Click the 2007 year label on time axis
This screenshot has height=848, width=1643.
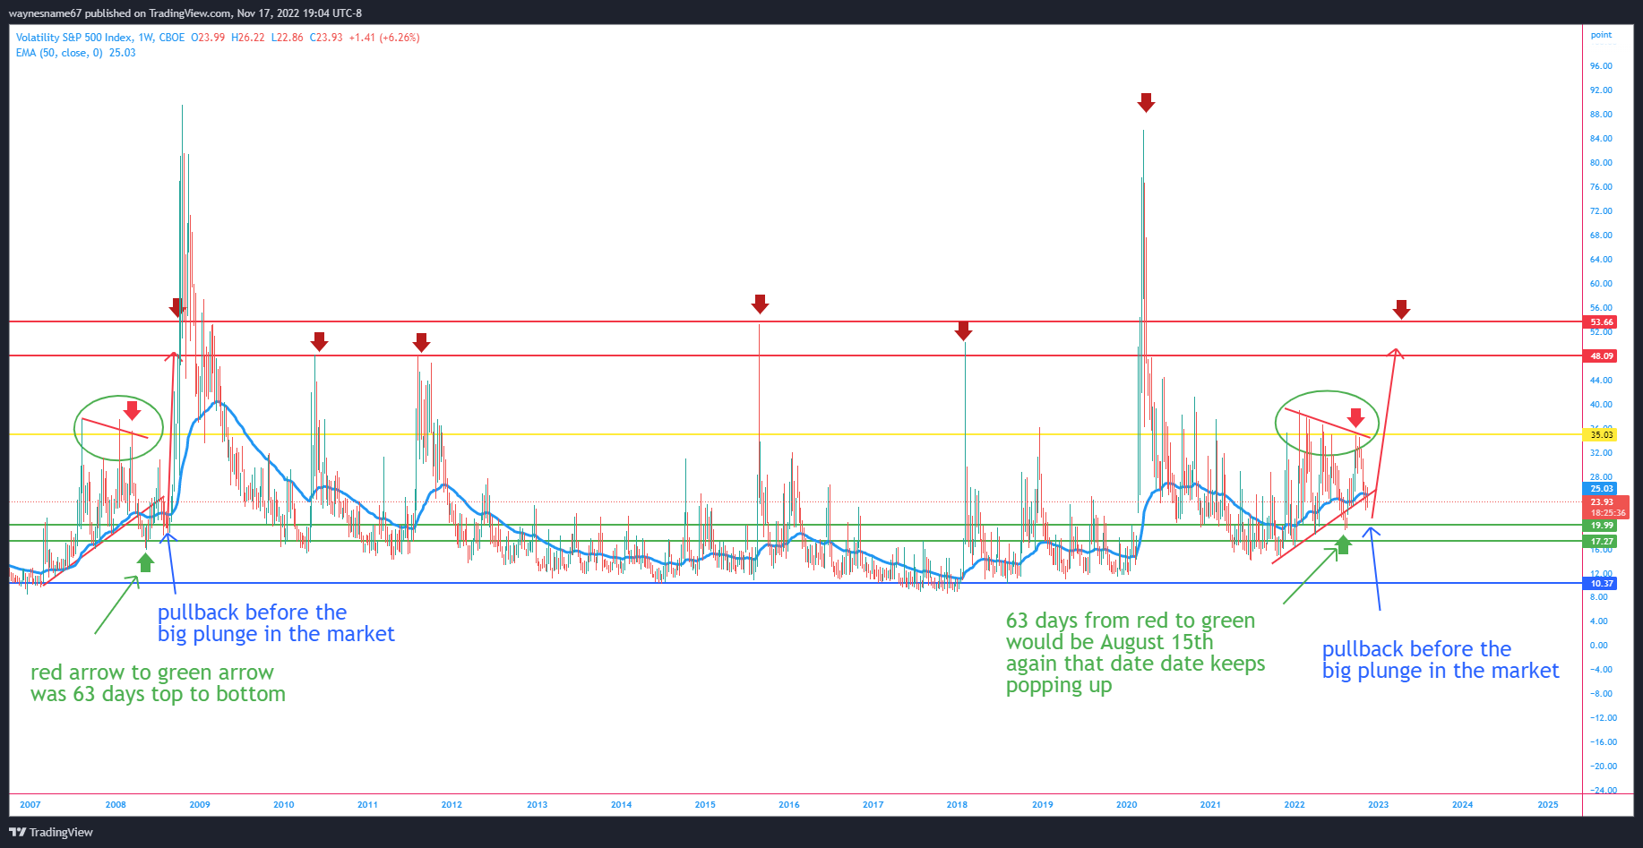(x=30, y=805)
